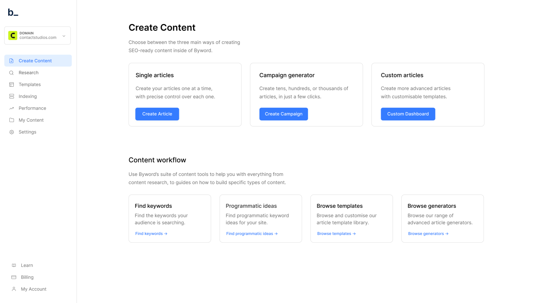
Task: Click the Performance trend icon
Action: (12, 108)
